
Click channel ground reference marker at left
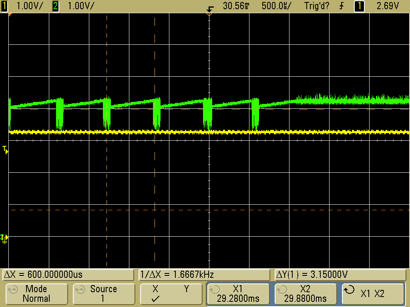(x=4, y=239)
